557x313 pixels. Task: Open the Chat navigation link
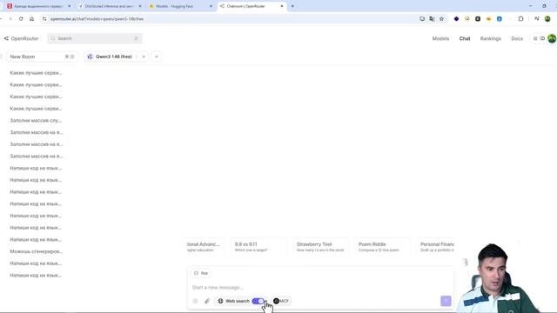[x=465, y=38]
